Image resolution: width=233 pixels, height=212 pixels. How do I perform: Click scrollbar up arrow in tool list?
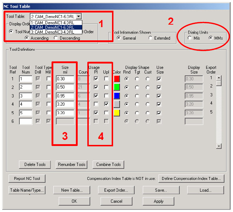pos(219,78)
